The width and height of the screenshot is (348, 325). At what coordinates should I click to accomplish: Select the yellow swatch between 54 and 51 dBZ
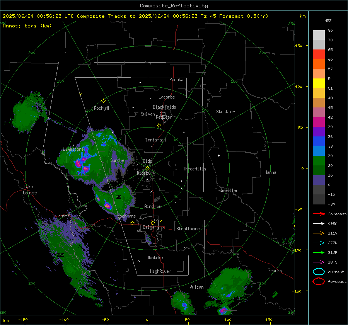[319, 83]
